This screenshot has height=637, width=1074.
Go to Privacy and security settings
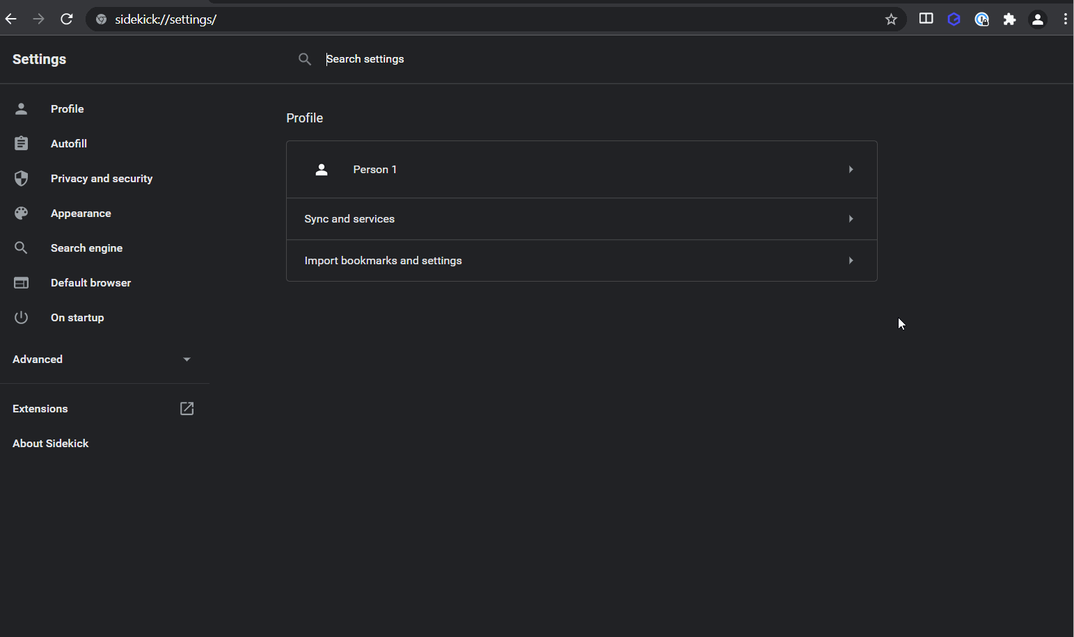[x=101, y=179]
